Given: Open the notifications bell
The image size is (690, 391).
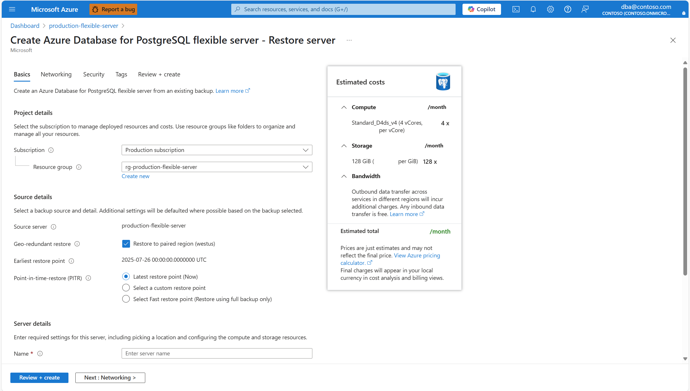Looking at the screenshot, I should [x=533, y=9].
